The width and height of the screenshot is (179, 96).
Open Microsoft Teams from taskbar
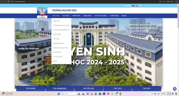pyautogui.click(x=88, y=94)
